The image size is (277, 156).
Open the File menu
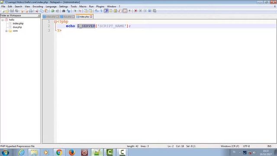pos(3,6)
